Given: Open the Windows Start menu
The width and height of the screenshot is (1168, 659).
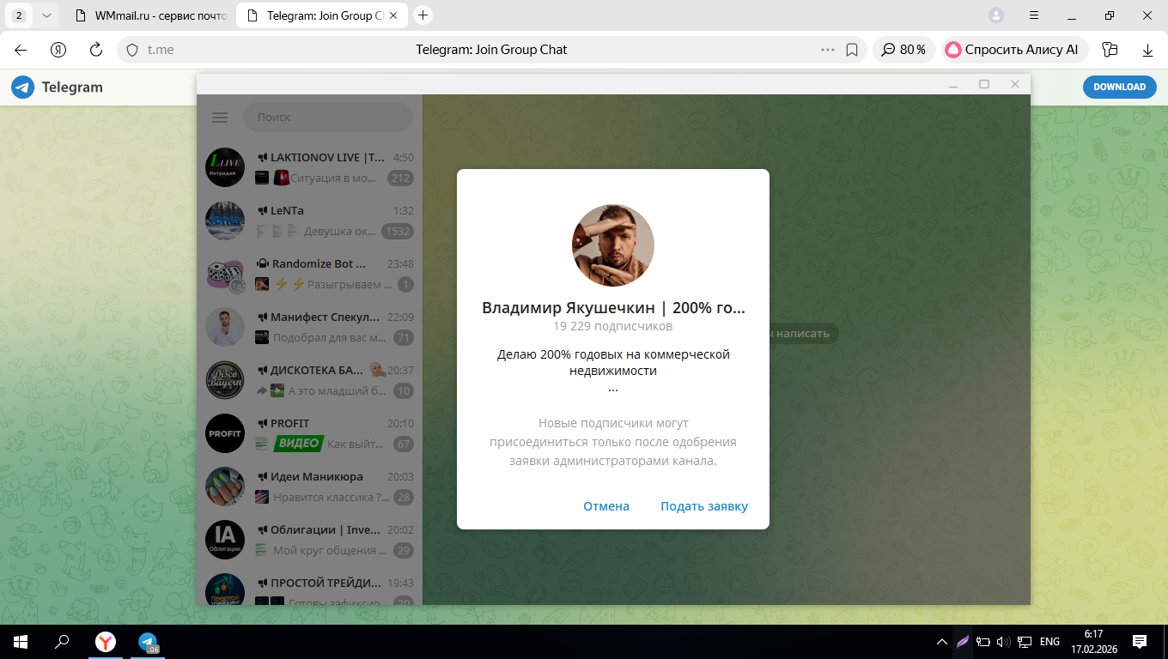Looking at the screenshot, I should pos(20,641).
